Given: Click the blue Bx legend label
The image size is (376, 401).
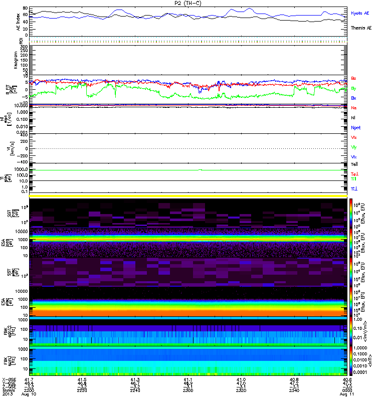Looking at the screenshot, I should click(x=353, y=98).
